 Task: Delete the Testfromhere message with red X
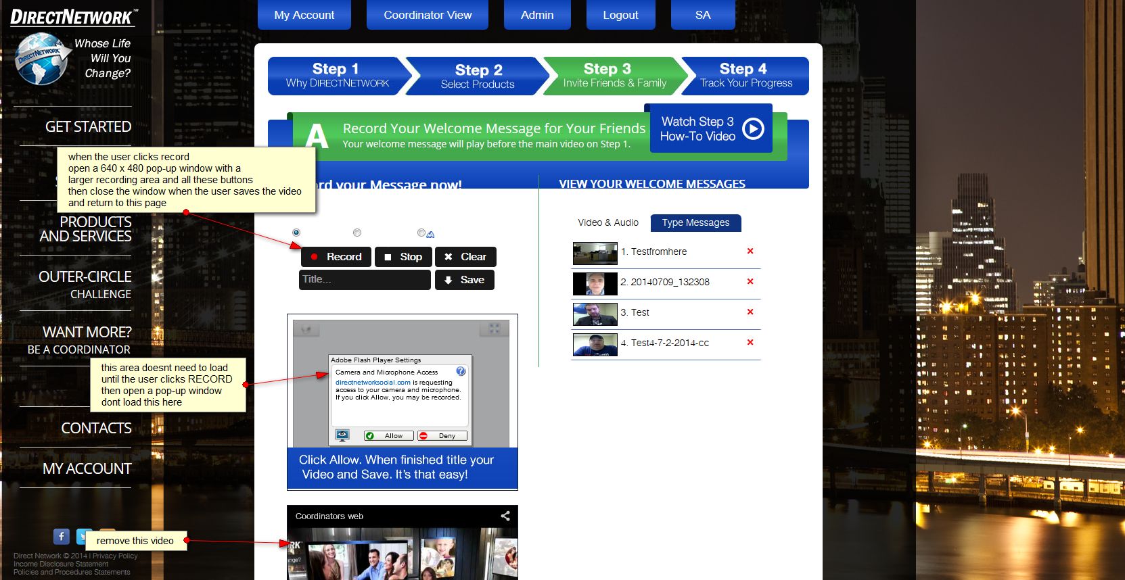(x=750, y=251)
